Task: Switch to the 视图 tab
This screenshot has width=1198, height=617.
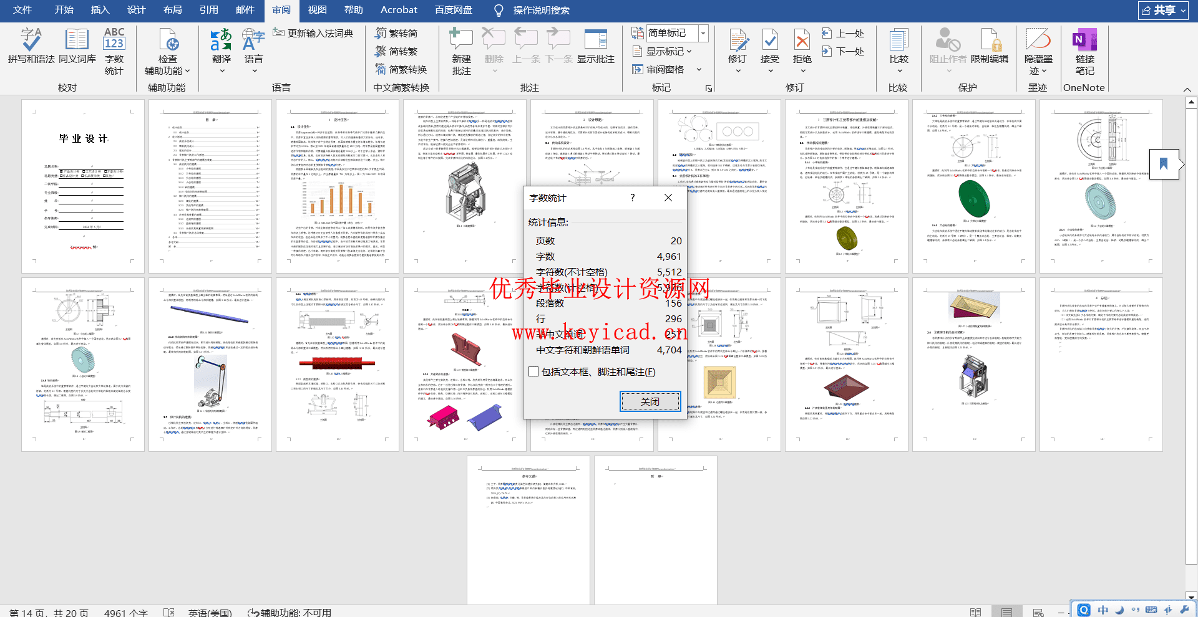Action: click(x=317, y=10)
